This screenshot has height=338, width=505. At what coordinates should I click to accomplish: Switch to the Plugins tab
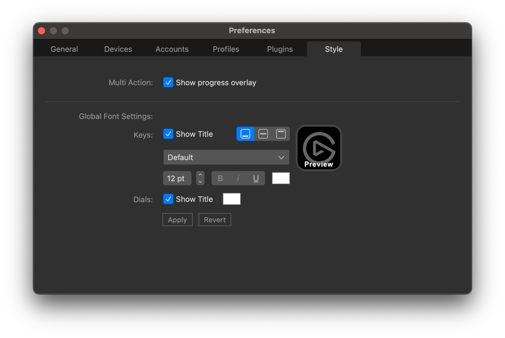[x=280, y=49]
